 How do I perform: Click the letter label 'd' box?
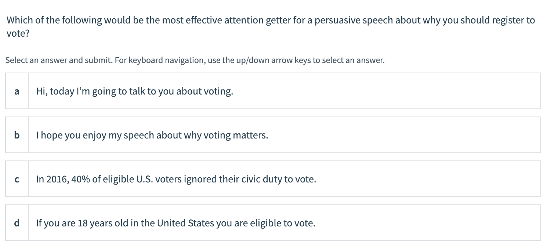pos(17,223)
